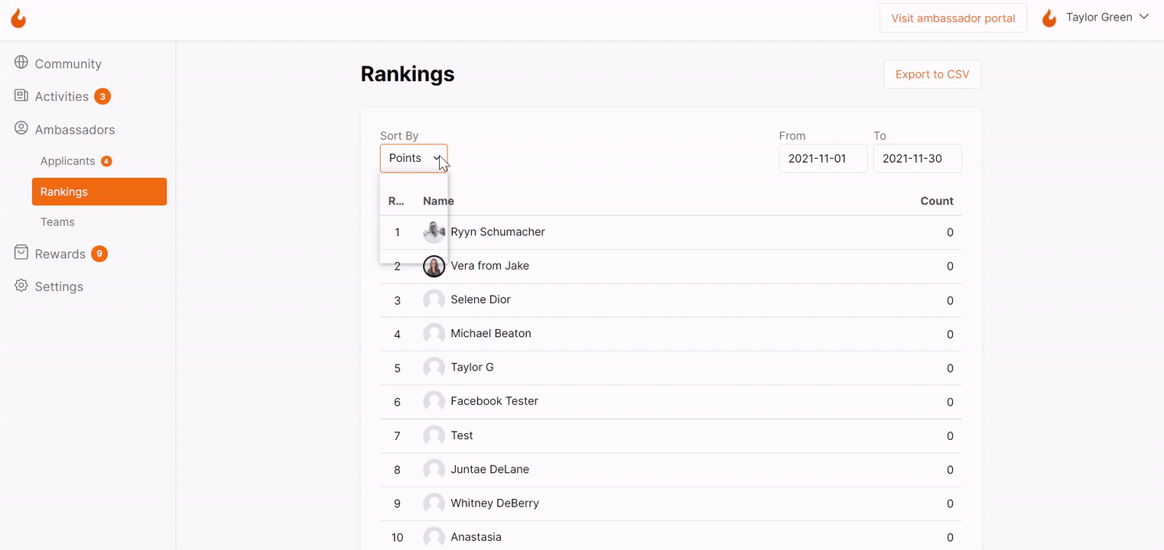Click rank number 10 in the table
The height and width of the screenshot is (550, 1164).
397,538
